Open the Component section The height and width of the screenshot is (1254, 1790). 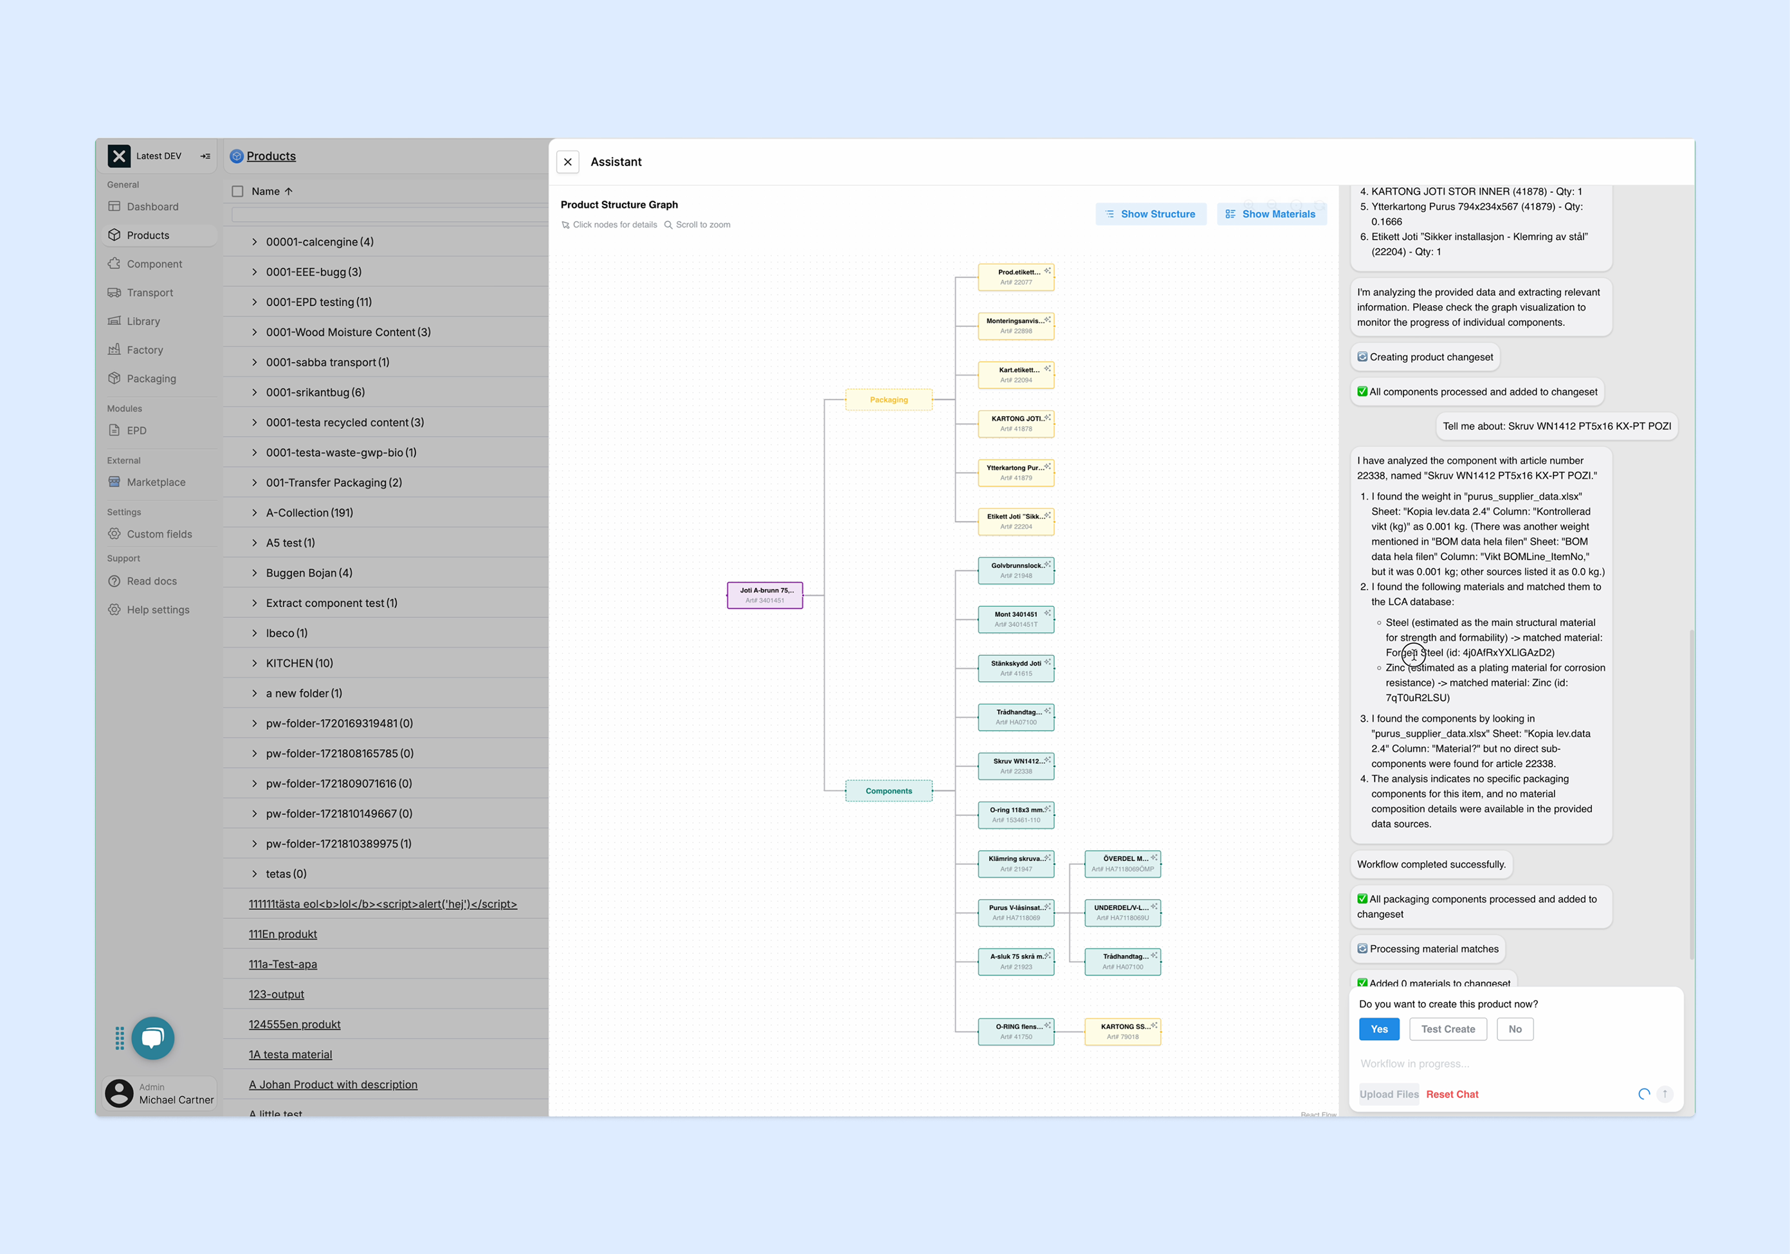coord(154,264)
